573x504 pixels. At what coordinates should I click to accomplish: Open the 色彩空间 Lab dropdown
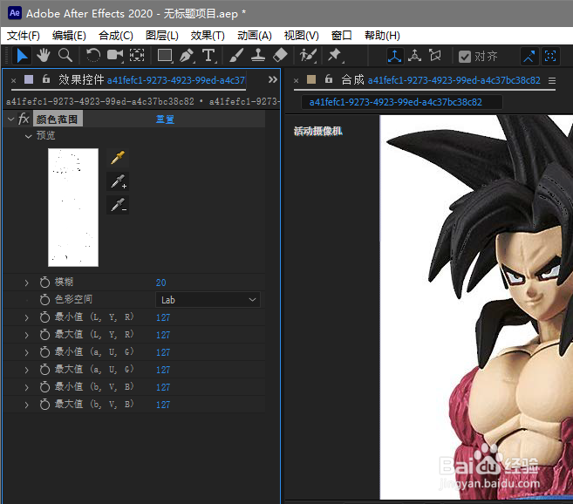pyautogui.click(x=208, y=300)
